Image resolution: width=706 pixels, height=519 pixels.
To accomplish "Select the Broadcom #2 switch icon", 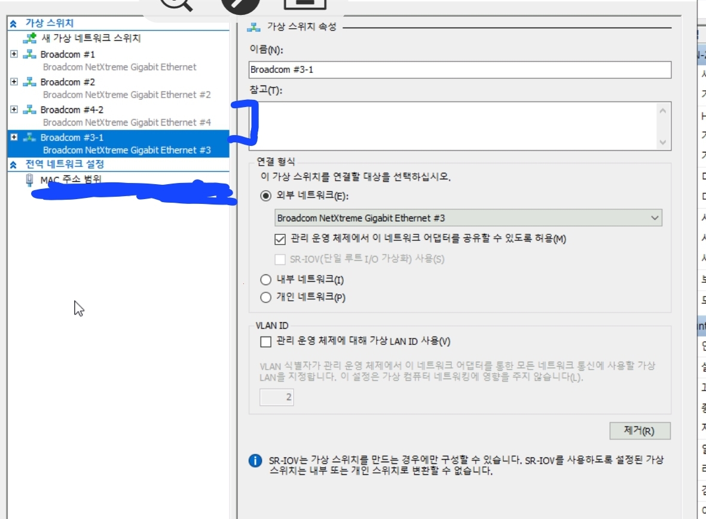I will [30, 82].
